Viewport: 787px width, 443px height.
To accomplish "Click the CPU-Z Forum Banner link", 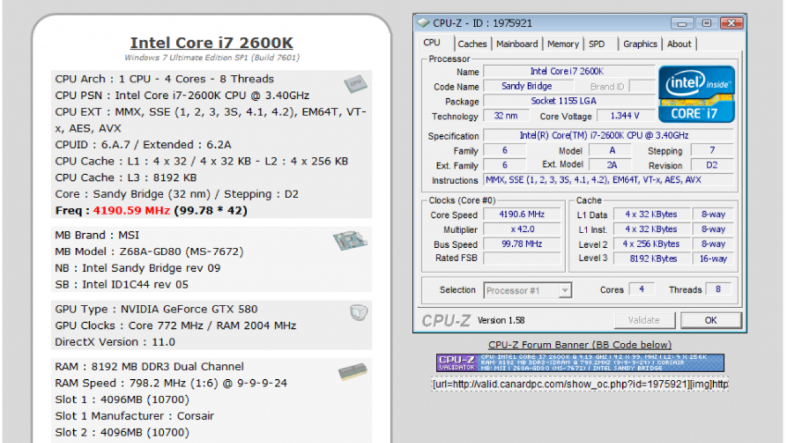I will point(580,345).
